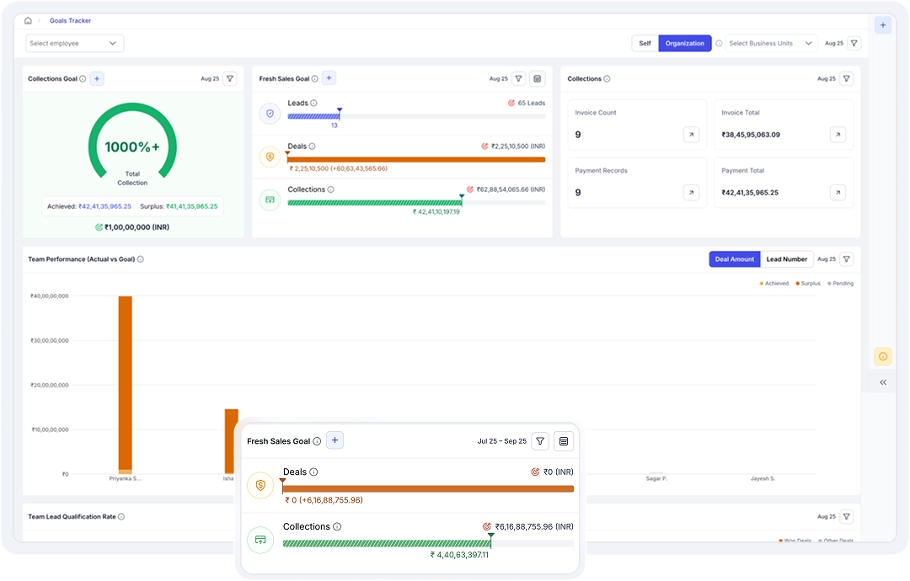Open filter icon in Team Performance section
This screenshot has width=910, height=581.
pyautogui.click(x=847, y=259)
